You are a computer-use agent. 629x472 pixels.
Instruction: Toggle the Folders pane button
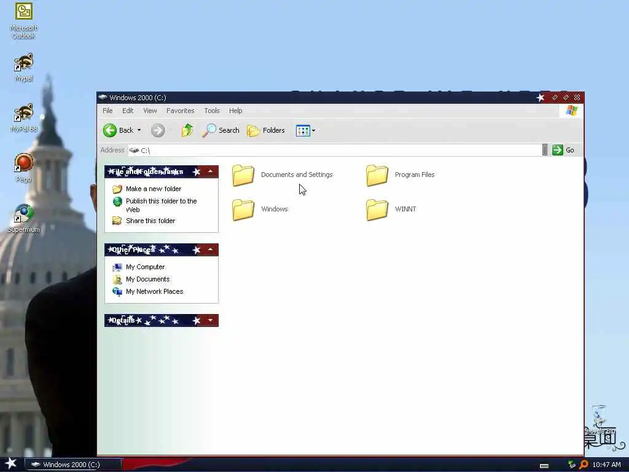266,130
